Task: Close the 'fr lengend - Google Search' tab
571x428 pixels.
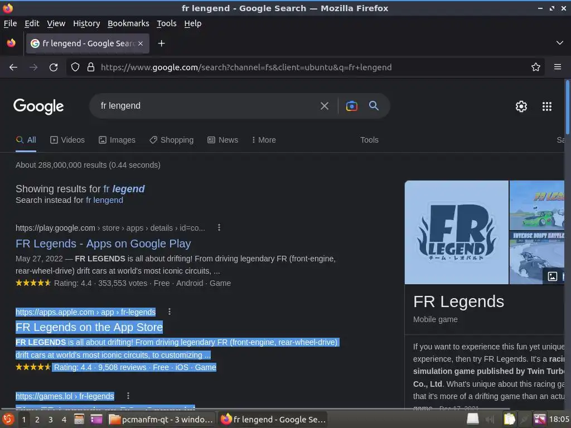Action: [x=141, y=43]
